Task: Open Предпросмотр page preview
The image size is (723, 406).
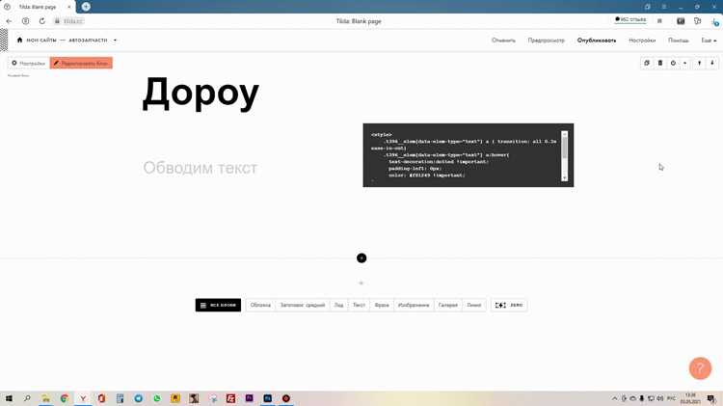Action: tap(546, 41)
